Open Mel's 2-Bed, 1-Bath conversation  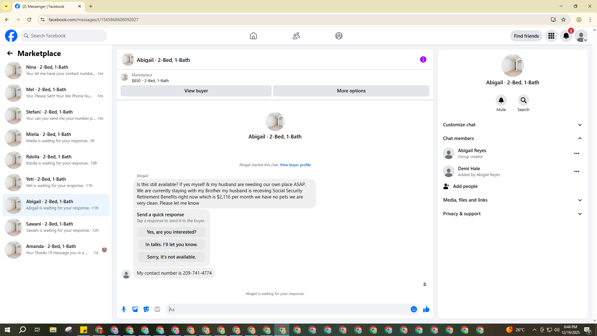click(x=56, y=93)
